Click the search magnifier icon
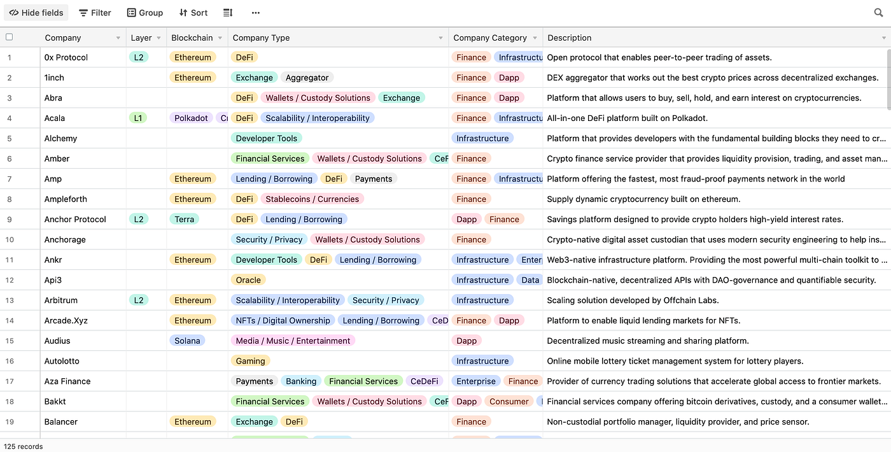The image size is (891, 452). pyautogui.click(x=879, y=13)
